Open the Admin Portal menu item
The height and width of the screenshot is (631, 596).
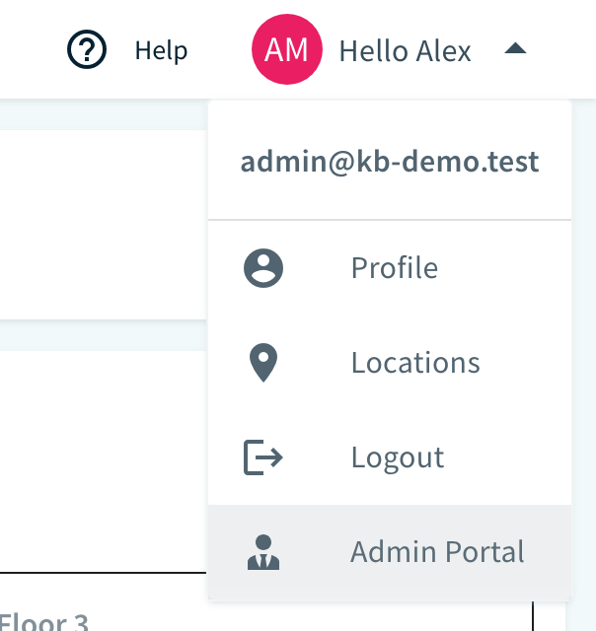[x=390, y=552]
